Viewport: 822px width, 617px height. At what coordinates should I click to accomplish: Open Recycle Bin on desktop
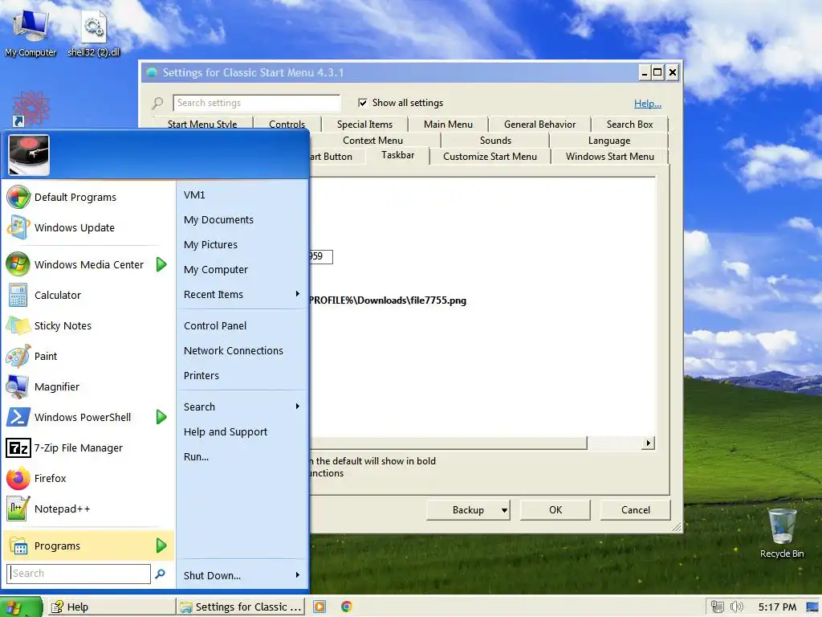782,533
